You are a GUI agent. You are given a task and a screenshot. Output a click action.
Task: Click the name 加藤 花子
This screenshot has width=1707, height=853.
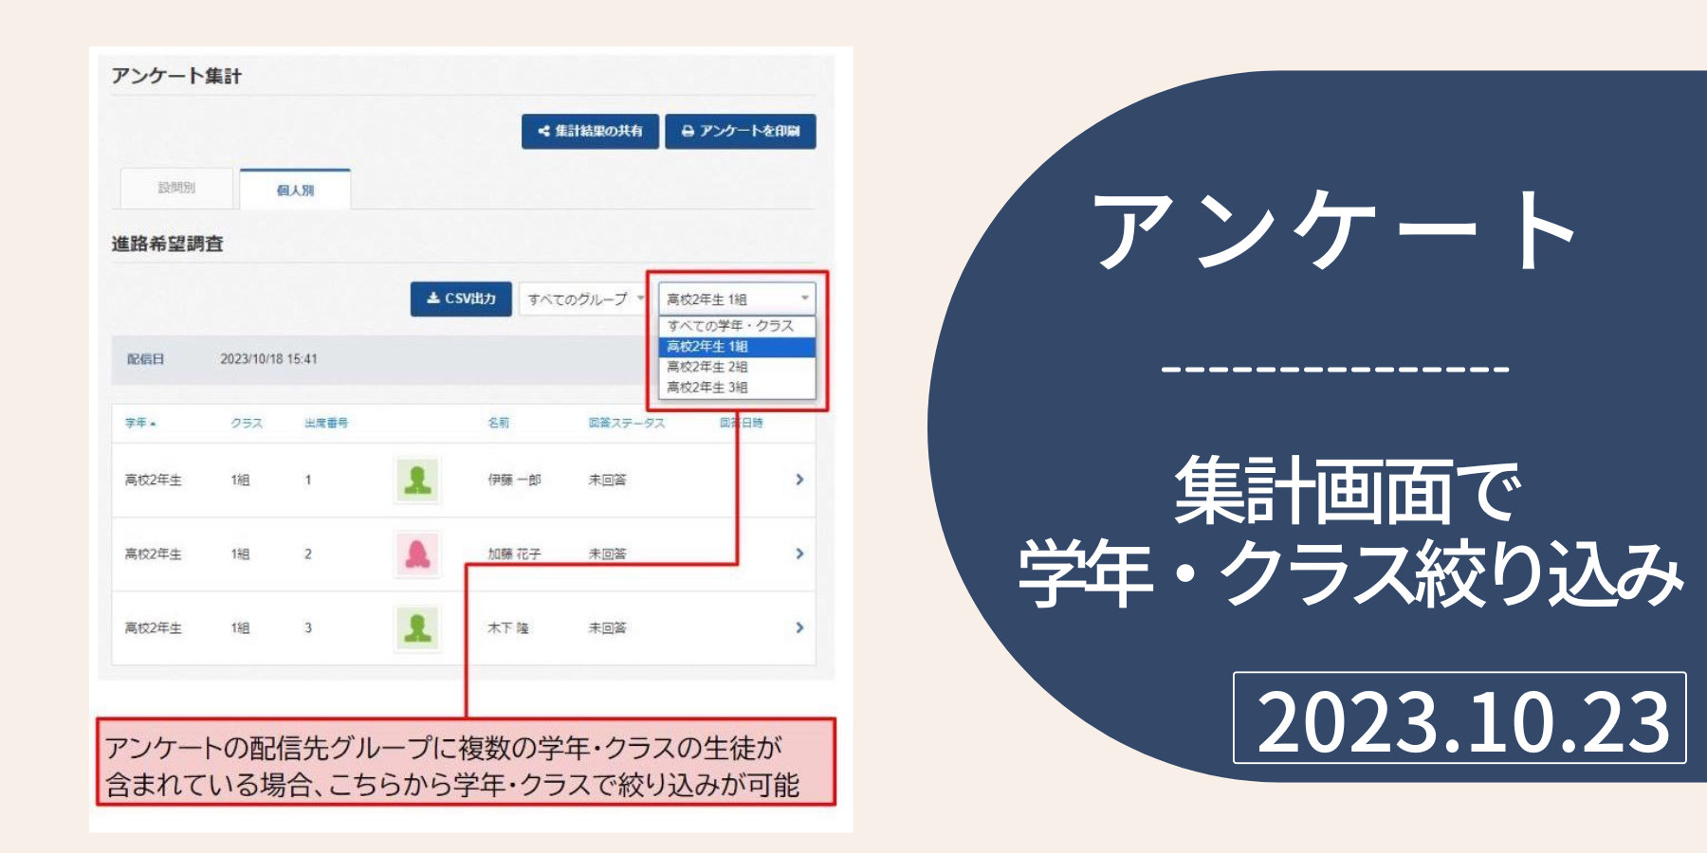(x=514, y=554)
